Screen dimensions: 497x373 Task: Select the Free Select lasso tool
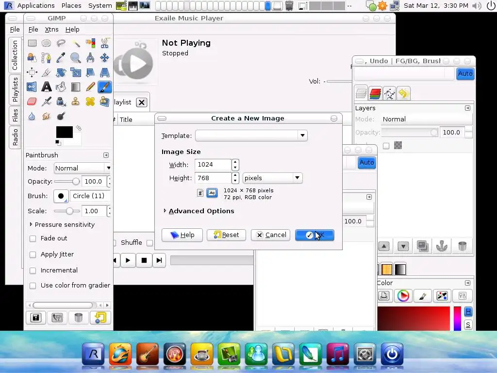pyautogui.click(x=61, y=43)
